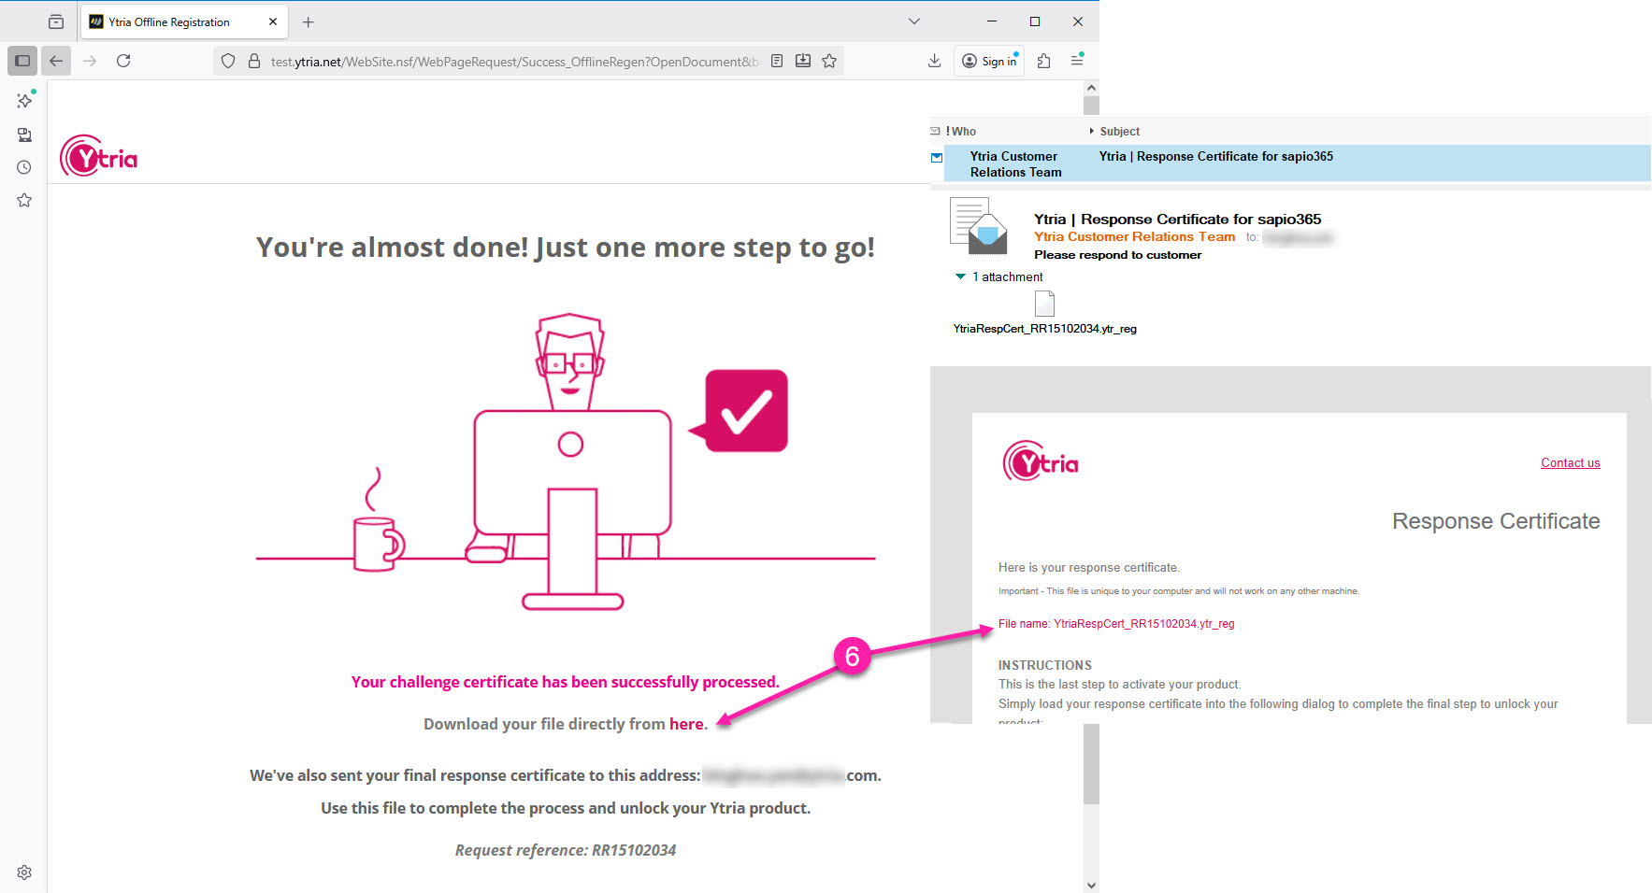Go back using the back arrow
Image resolution: width=1652 pixels, height=893 pixels.
click(x=56, y=61)
